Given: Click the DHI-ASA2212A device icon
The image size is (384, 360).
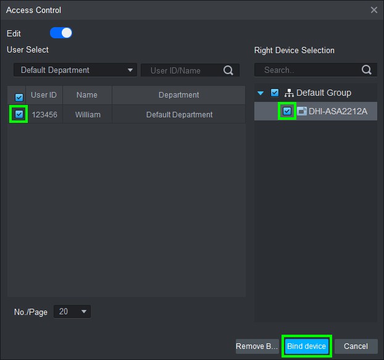Looking at the screenshot, I should click(302, 111).
